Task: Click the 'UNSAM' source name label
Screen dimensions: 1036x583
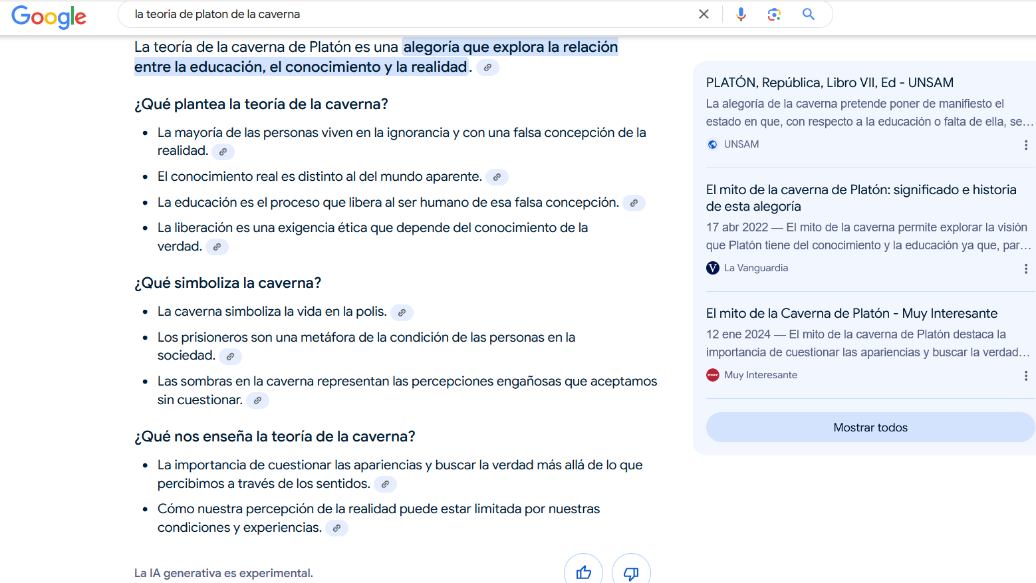Action: [x=741, y=144]
